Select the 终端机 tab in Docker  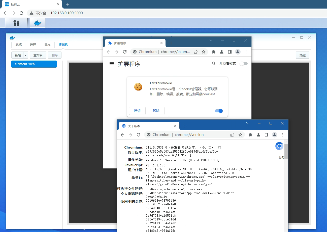63,45
